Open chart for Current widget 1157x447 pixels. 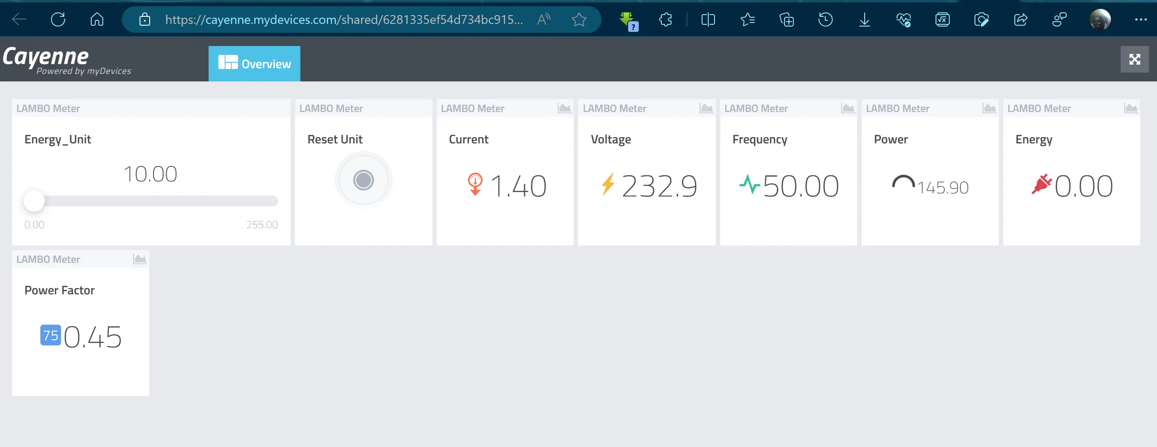[x=564, y=108]
